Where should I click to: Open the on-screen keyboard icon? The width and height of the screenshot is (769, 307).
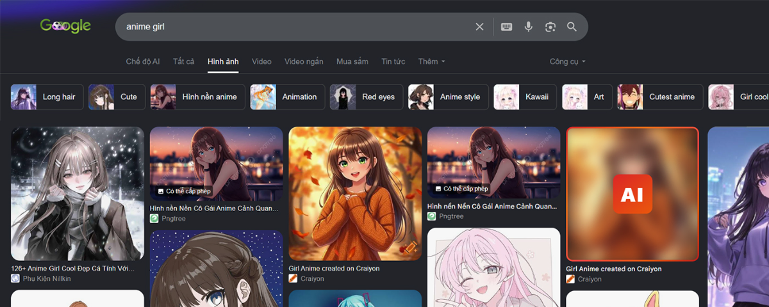506,27
